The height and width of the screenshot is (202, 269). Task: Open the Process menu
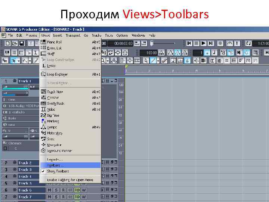(x=31, y=36)
